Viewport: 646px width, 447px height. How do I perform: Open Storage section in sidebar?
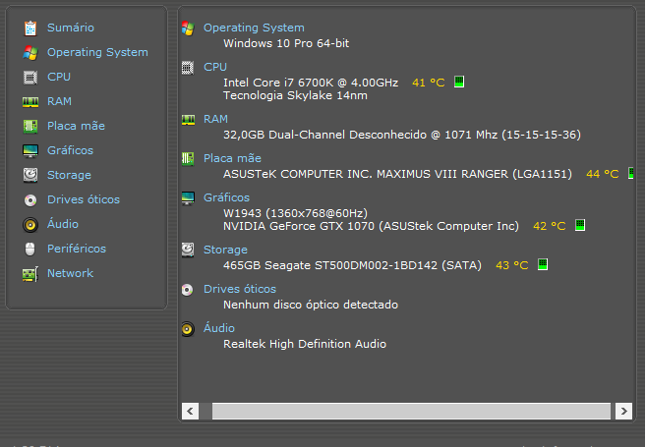pos(69,175)
